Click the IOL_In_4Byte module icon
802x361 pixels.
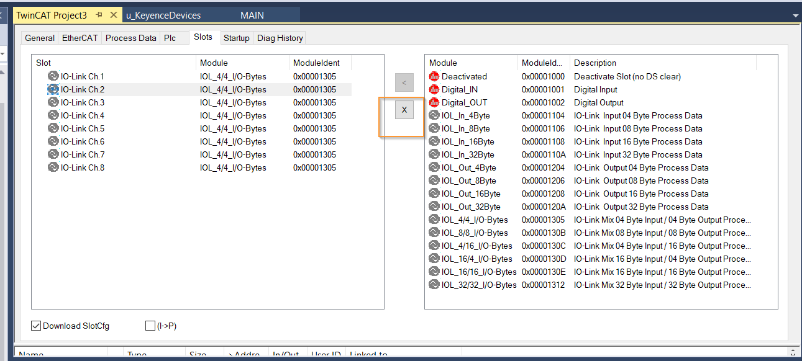[434, 115]
